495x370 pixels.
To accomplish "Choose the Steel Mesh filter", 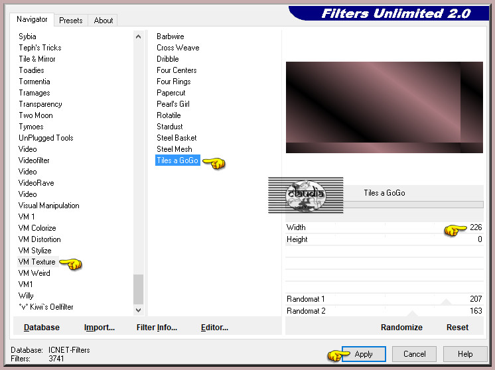I will [175, 149].
